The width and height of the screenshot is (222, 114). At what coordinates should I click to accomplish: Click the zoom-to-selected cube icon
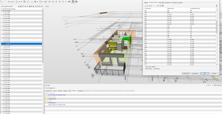(46, 2)
